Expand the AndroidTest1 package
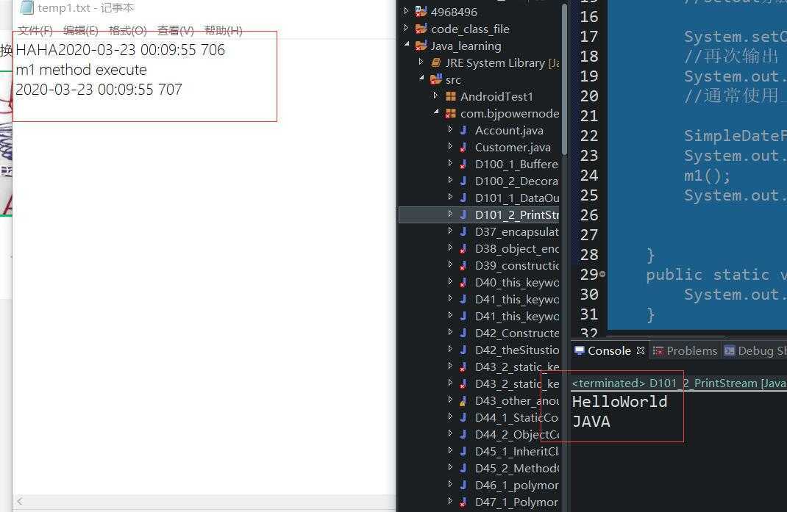 435,95
